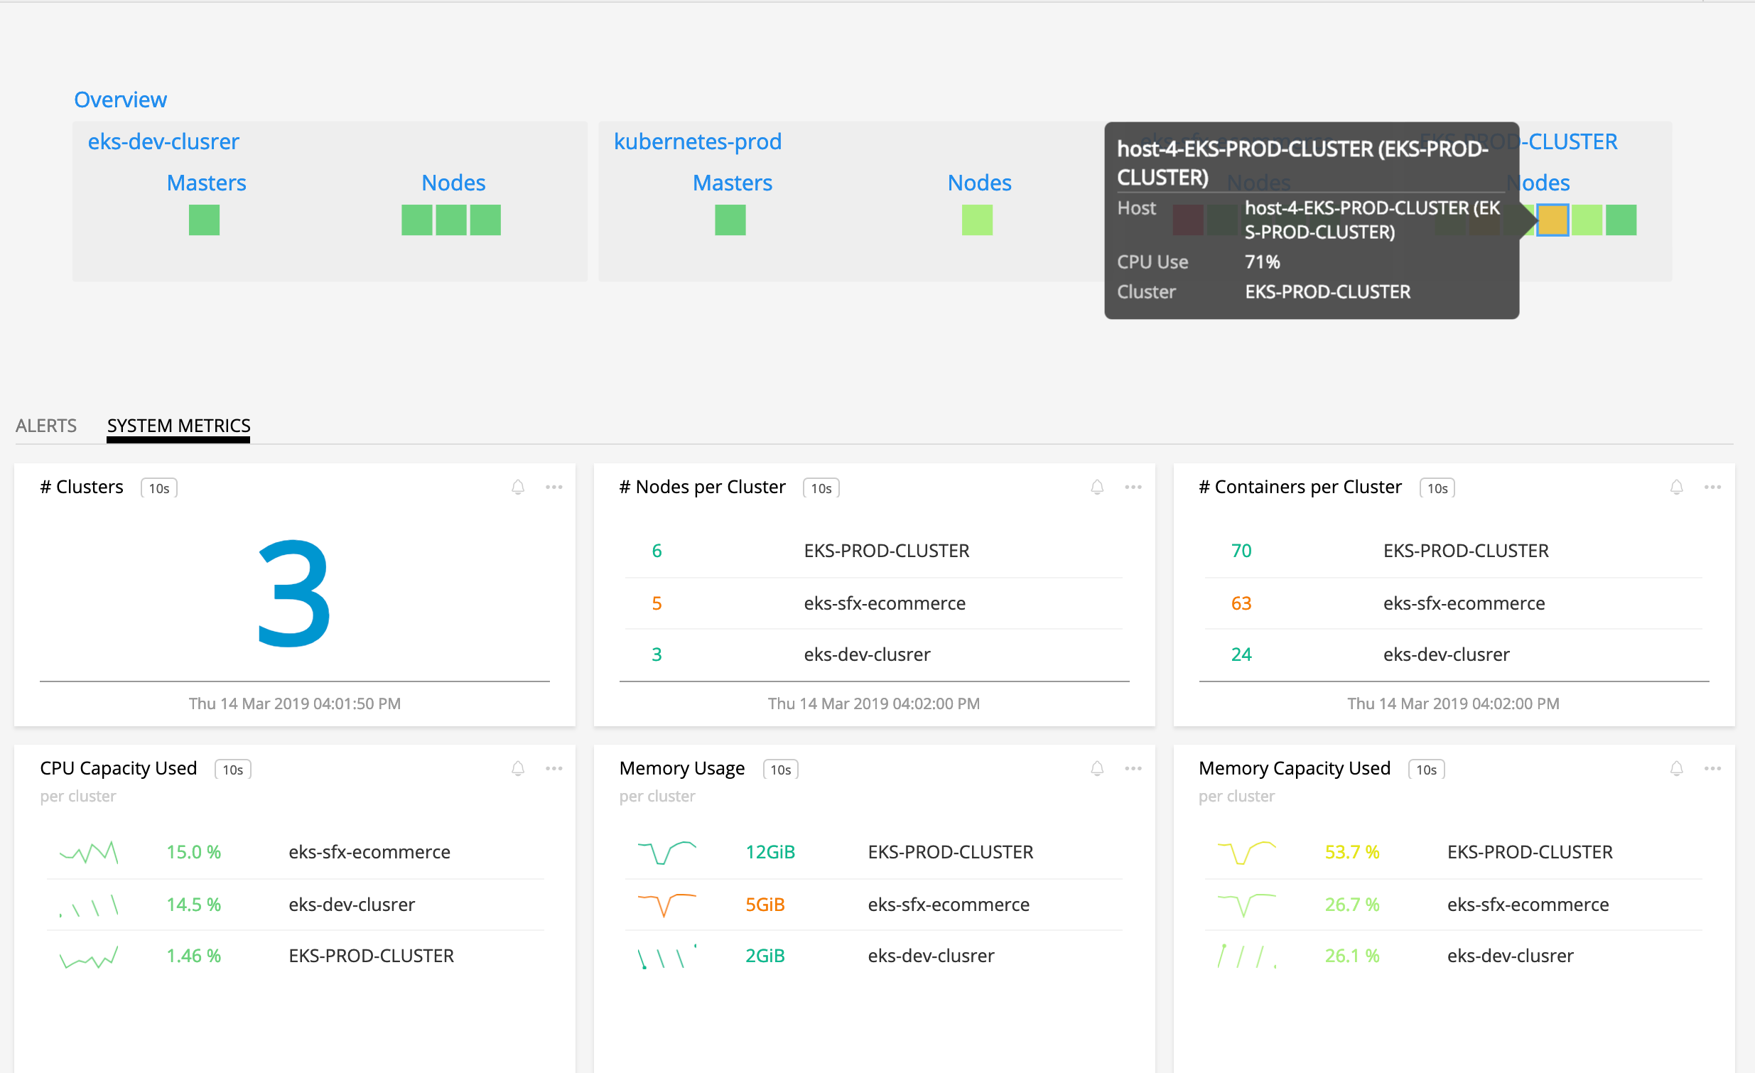1755x1073 pixels.
Task: Select the SYSTEM METRICS tab
Action: pos(178,426)
